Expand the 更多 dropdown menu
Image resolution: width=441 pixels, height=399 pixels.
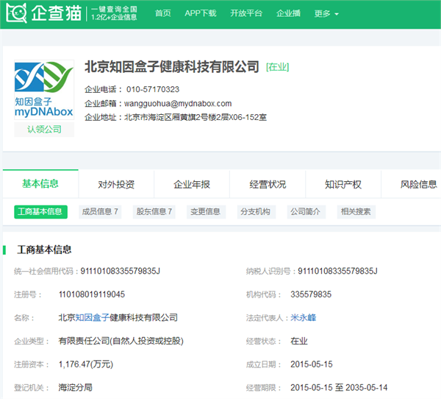tap(326, 13)
